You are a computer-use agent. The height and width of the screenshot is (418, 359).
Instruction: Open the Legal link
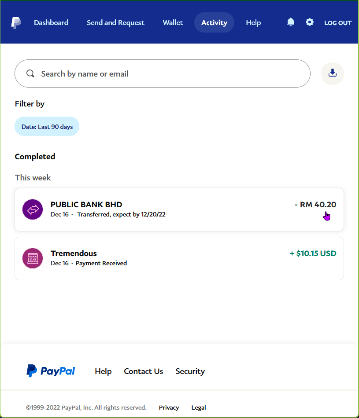point(199,407)
